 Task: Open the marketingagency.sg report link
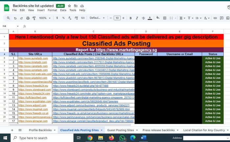click(x=126, y=50)
